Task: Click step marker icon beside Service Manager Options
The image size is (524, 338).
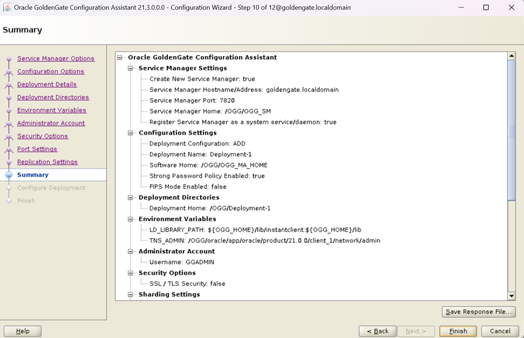Action: 8,59
